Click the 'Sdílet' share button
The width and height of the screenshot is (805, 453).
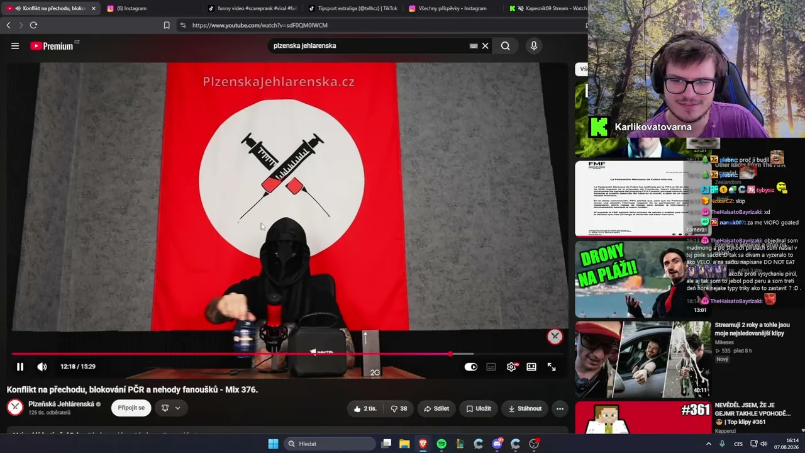(x=436, y=408)
